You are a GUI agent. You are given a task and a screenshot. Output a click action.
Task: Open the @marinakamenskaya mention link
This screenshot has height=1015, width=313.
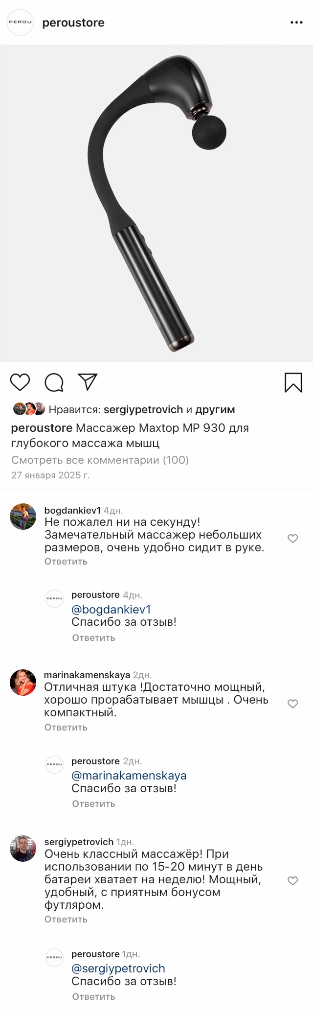(129, 776)
